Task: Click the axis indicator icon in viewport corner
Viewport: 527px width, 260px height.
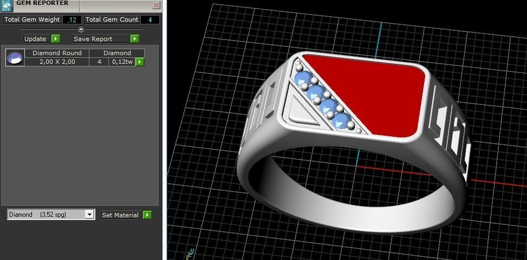Action: tap(189, 254)
